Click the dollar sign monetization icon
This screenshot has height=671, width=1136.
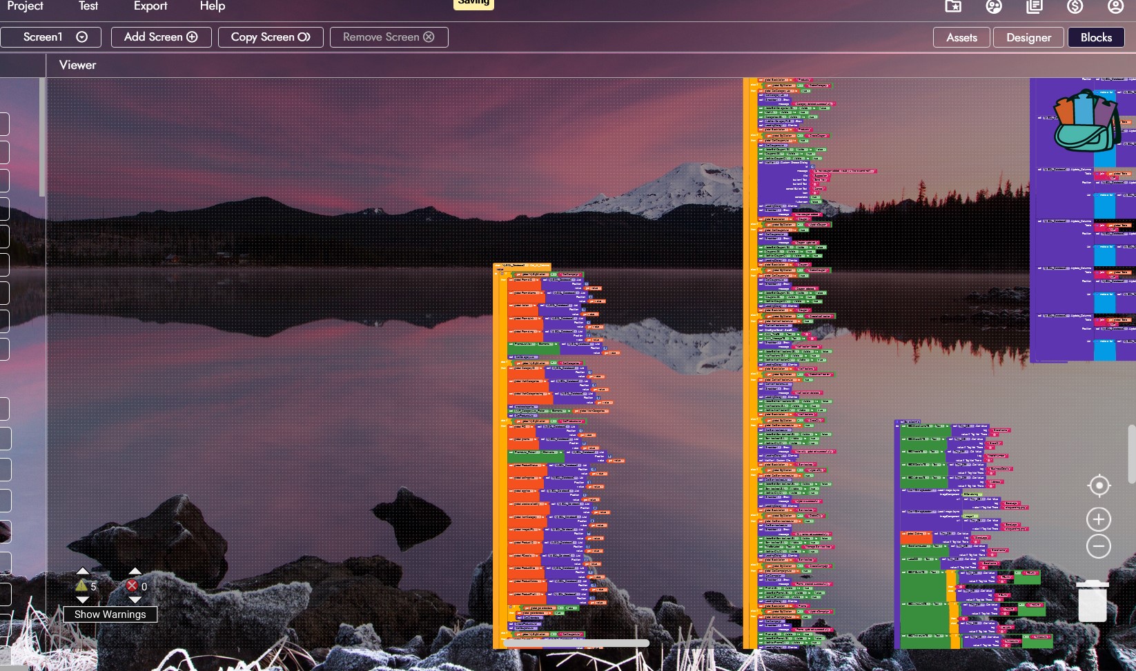(x=1075, y=6)
